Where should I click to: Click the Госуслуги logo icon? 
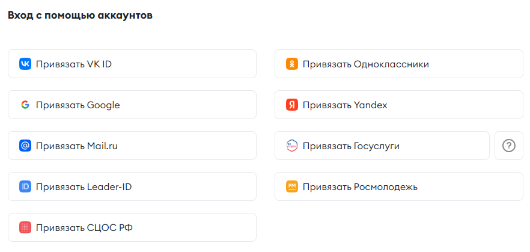(x=292, y=146)
